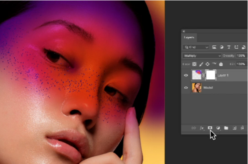This screenshot has width=248, height=164.
Task: Click the Link layers icon
Action: tap(194, 128)
